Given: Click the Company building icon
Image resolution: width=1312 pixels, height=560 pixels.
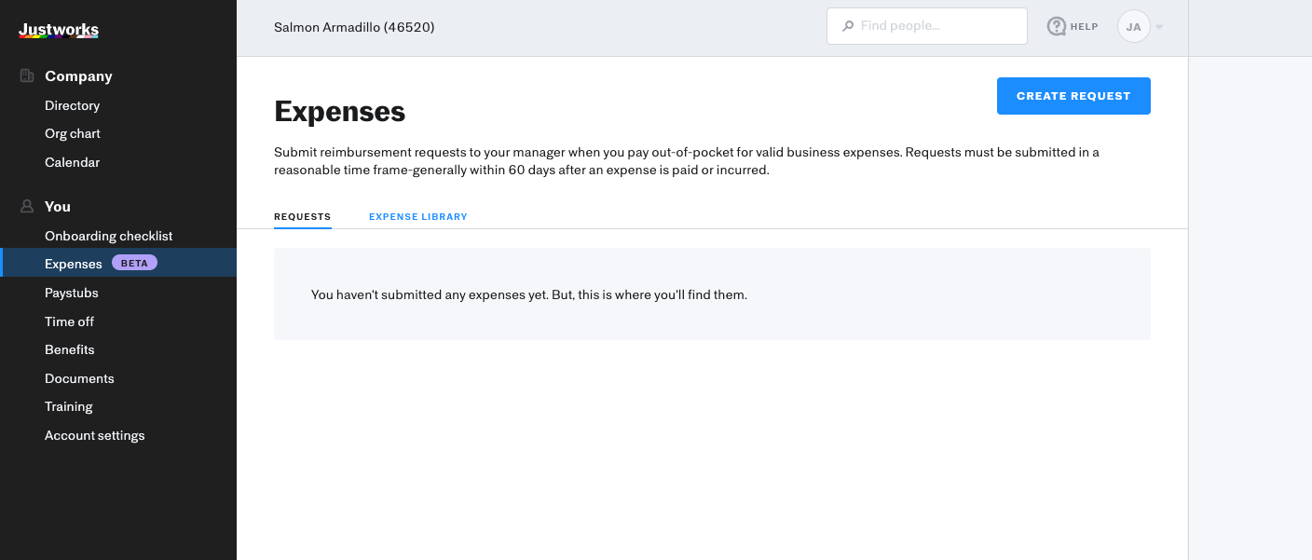Looking at the screenshot, I should tap(27, 76).
